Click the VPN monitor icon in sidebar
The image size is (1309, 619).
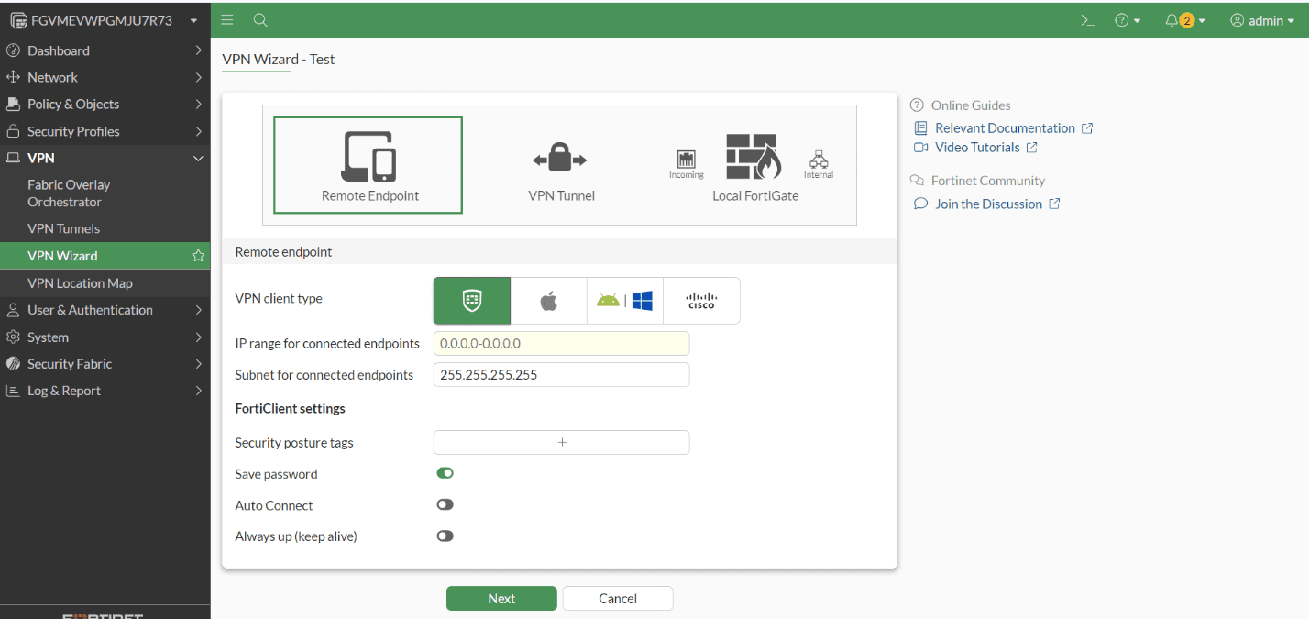click(x=13, y=158)
